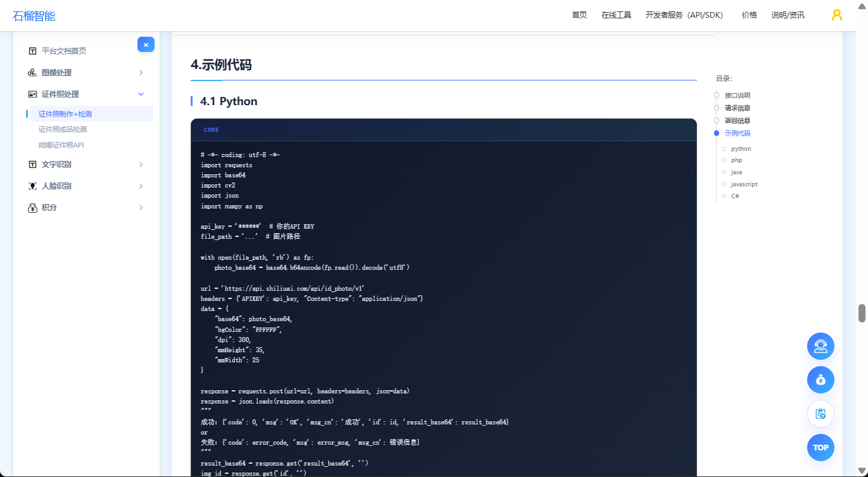Click the 证件照处理 category icon
The height and width of the screenshot is (477, 868).
pyautogui.click(x=32, y=94)
